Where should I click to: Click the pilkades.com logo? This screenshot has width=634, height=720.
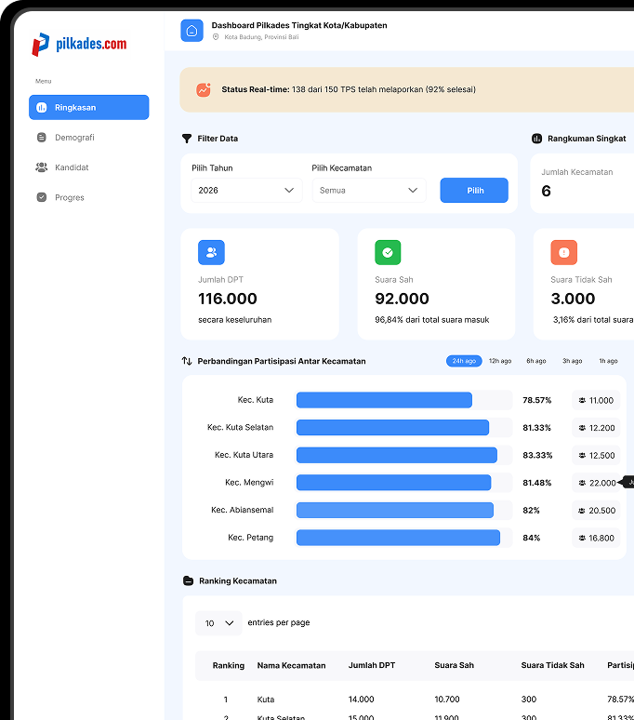[x=79, y=44]
